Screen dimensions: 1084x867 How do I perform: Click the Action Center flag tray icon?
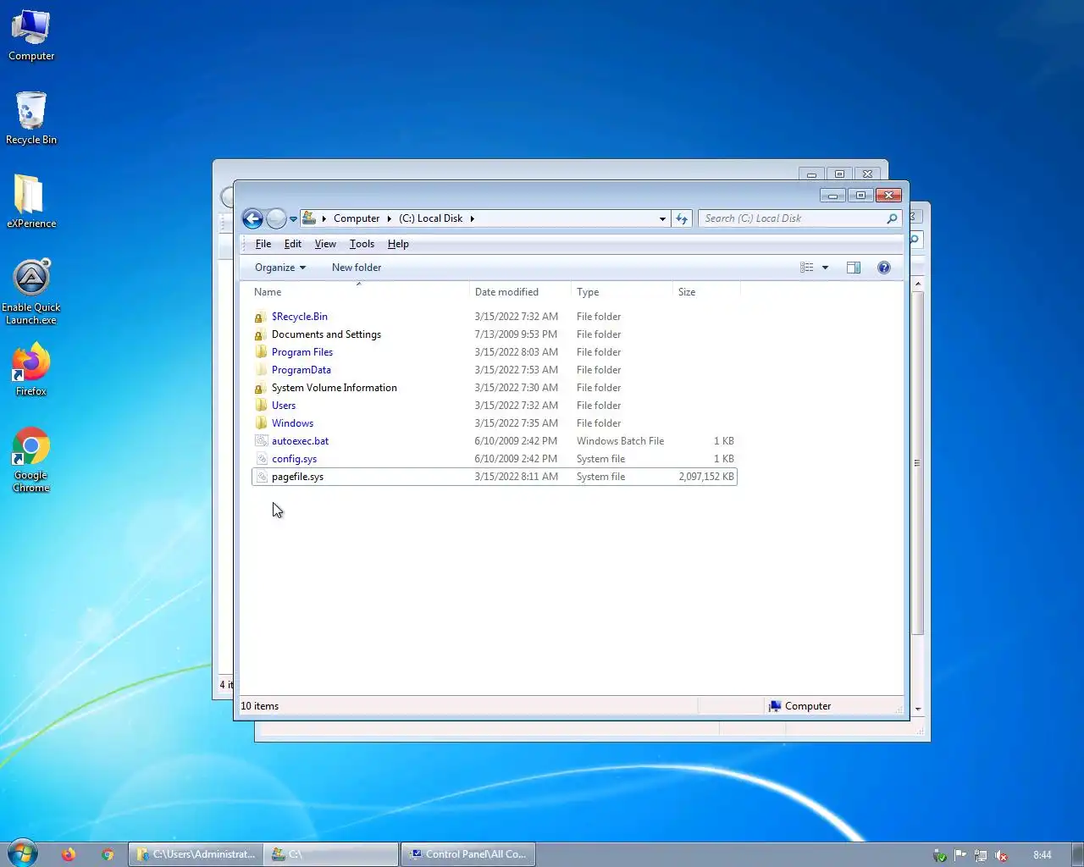tap(960, 855)
